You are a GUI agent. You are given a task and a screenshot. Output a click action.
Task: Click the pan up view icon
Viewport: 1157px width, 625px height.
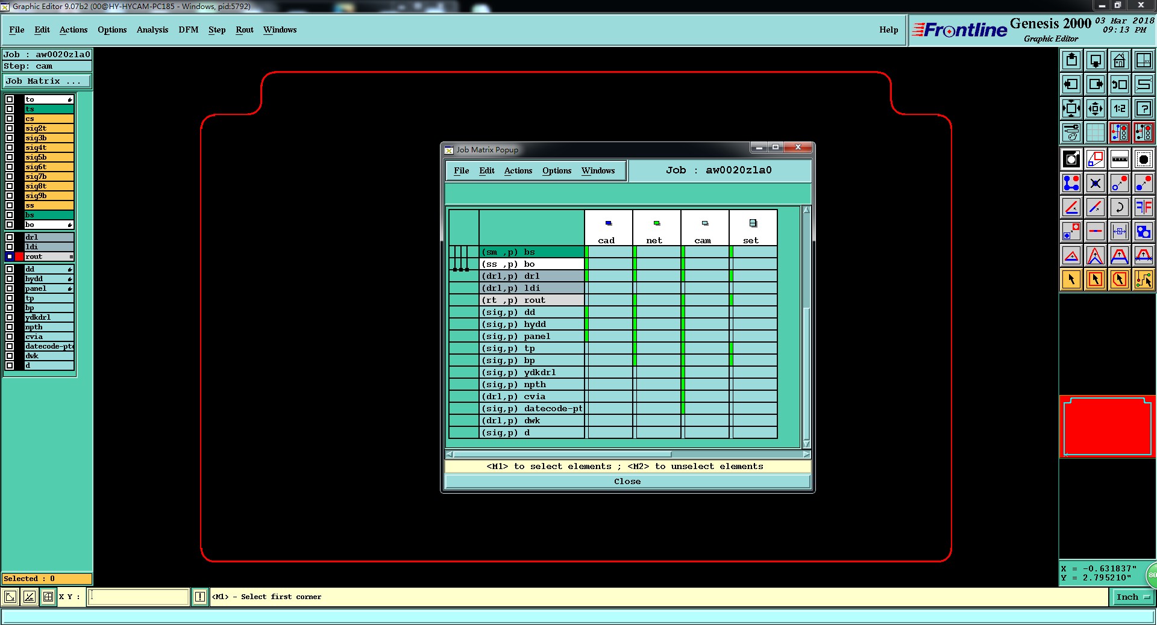(x=1071, y=60)
